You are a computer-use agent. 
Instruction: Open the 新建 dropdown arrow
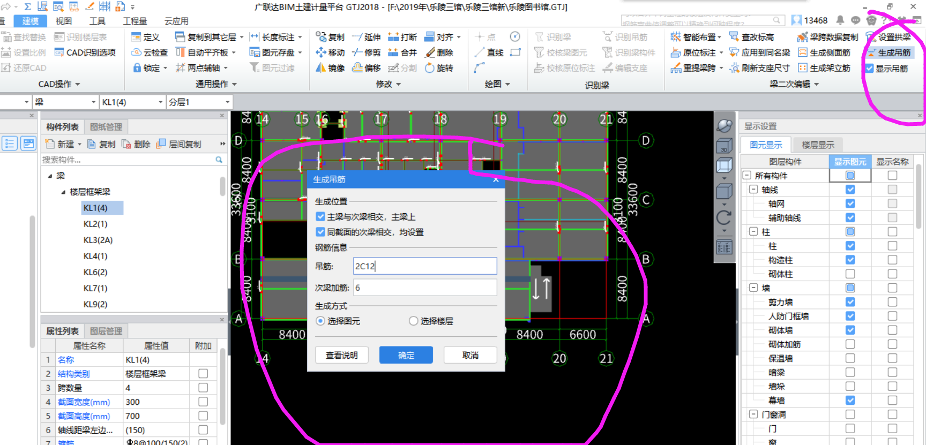click(x=80, y=145)
